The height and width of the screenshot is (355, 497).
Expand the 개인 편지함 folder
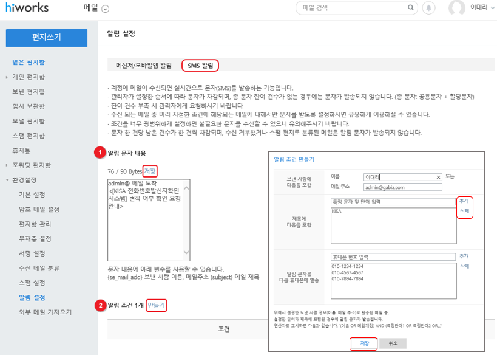(x=7, y=77)
